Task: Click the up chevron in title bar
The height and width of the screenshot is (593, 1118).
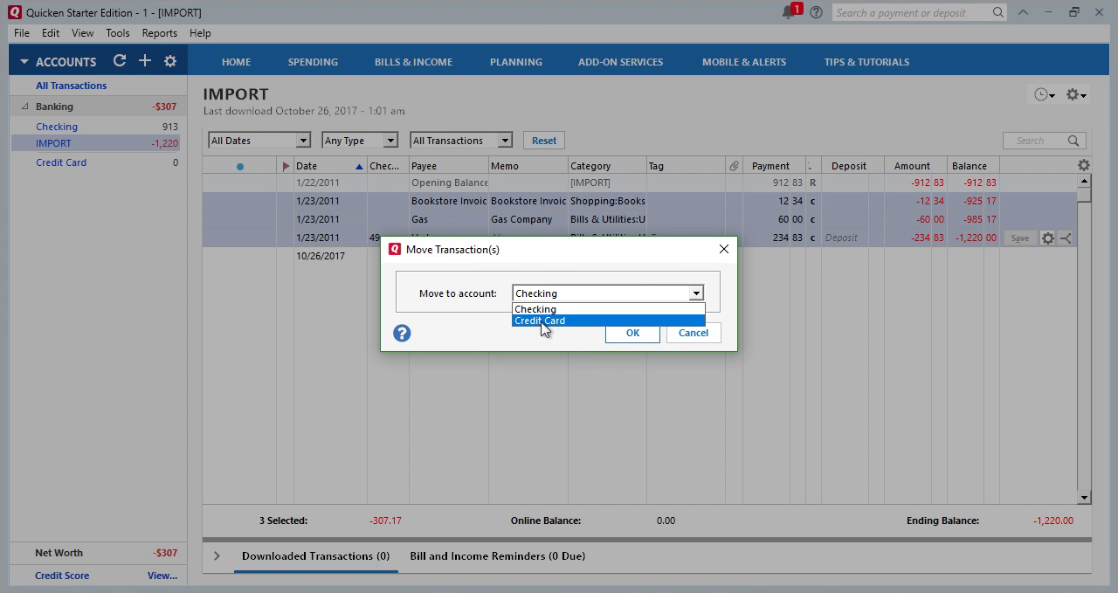Action: click(1024, 12)
